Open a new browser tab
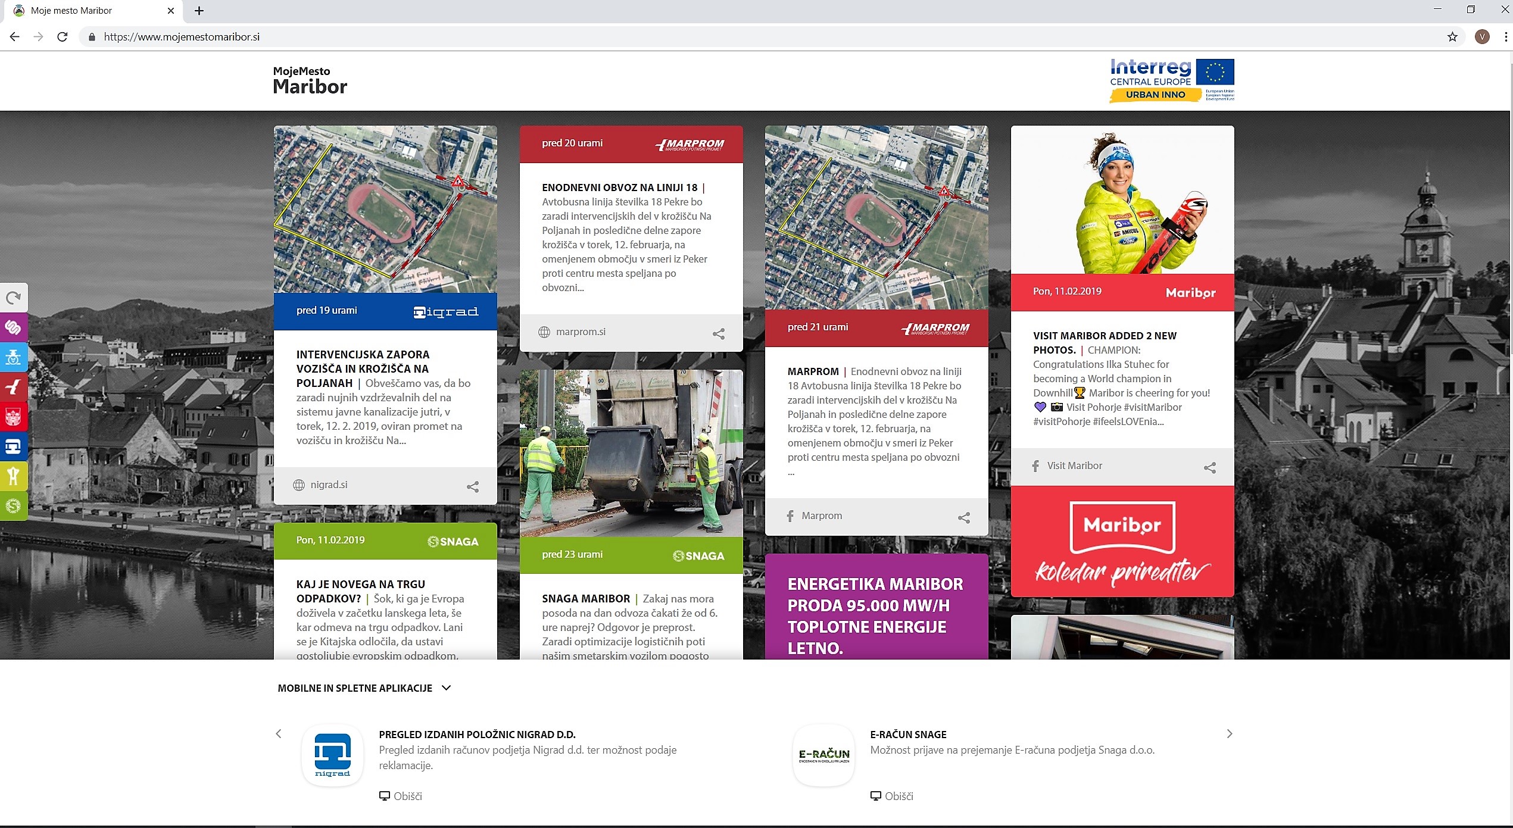 (199, 11)
